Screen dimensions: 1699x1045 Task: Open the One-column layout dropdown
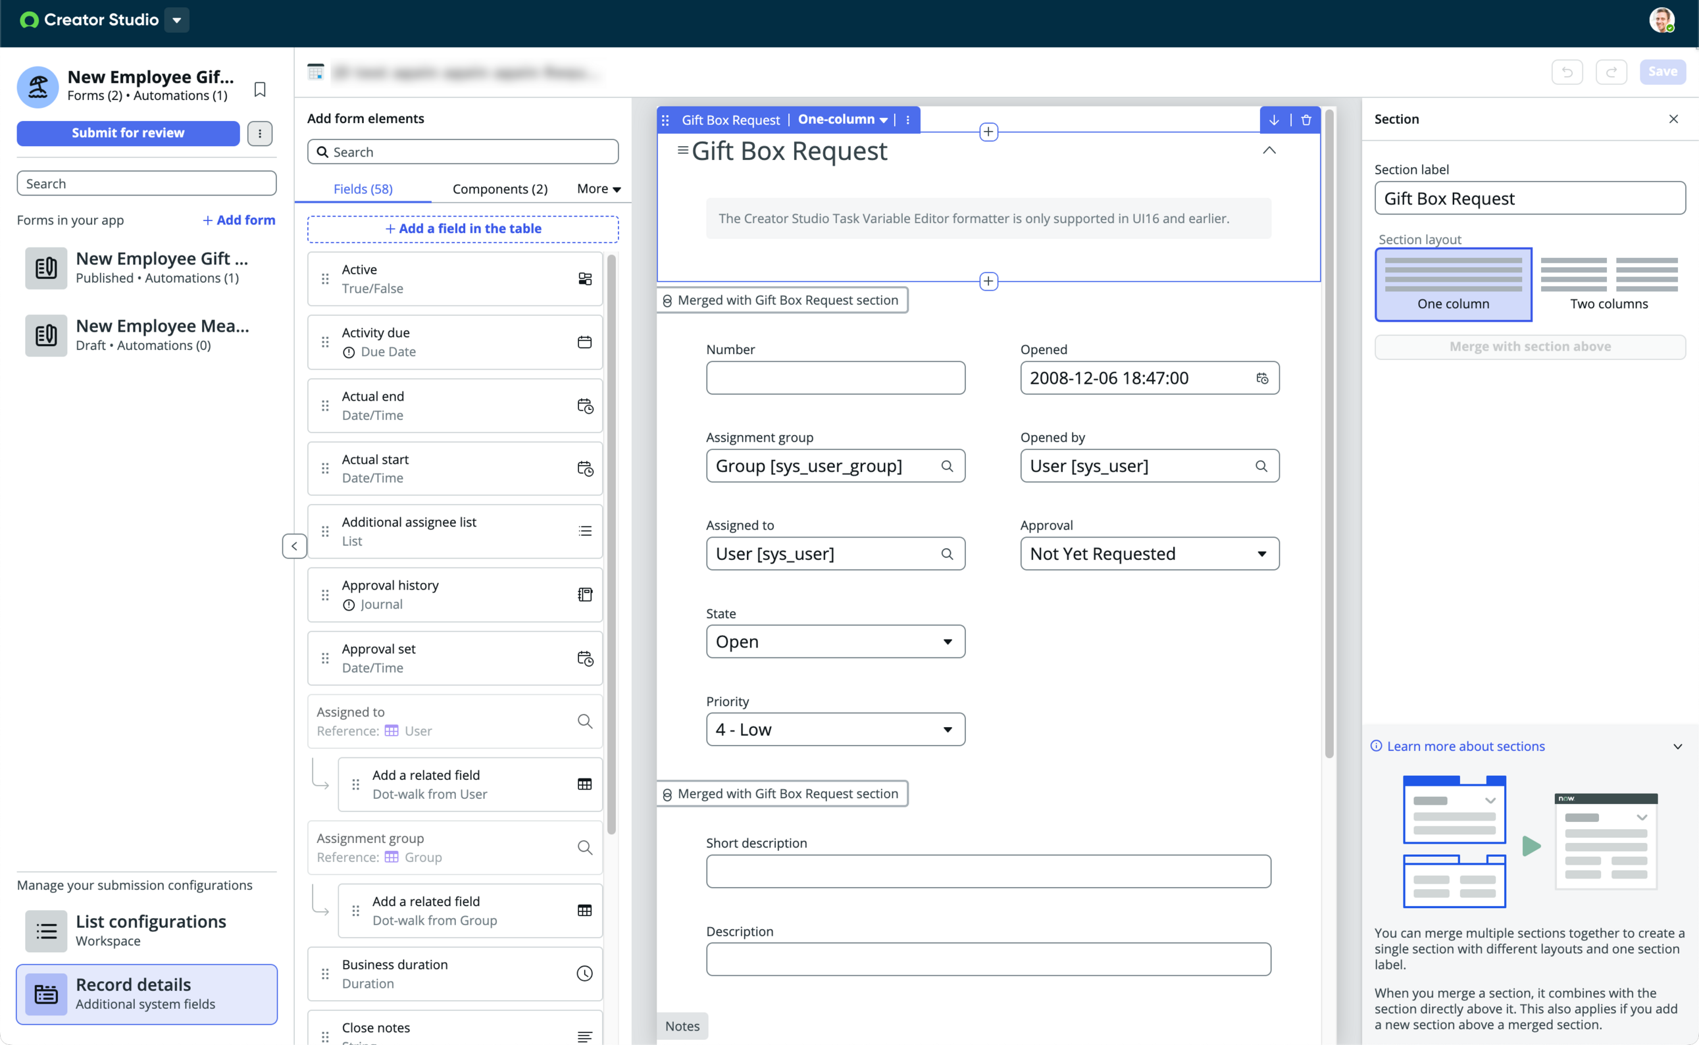click(842, 120)
